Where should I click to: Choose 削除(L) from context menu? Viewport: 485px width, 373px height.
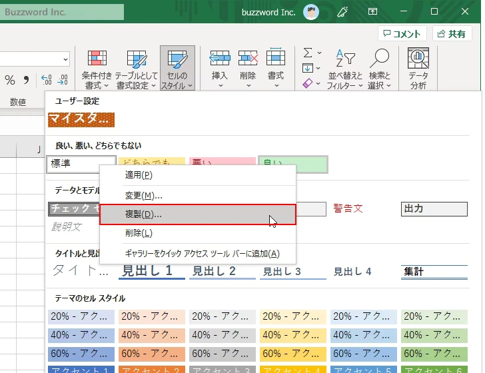[198, 233]
